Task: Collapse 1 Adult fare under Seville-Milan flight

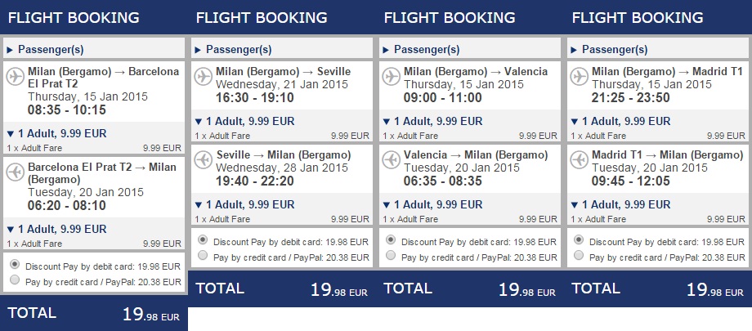Action: tap(245, 204)
